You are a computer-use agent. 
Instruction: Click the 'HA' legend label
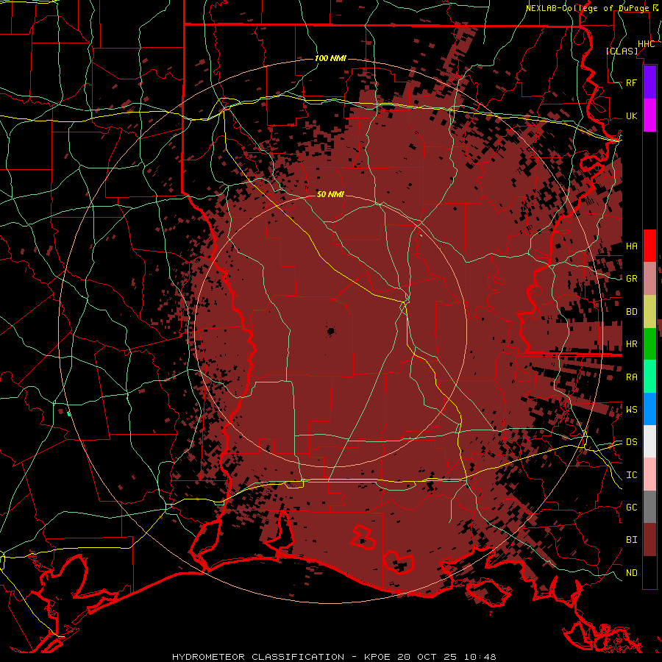pos(632,246)
